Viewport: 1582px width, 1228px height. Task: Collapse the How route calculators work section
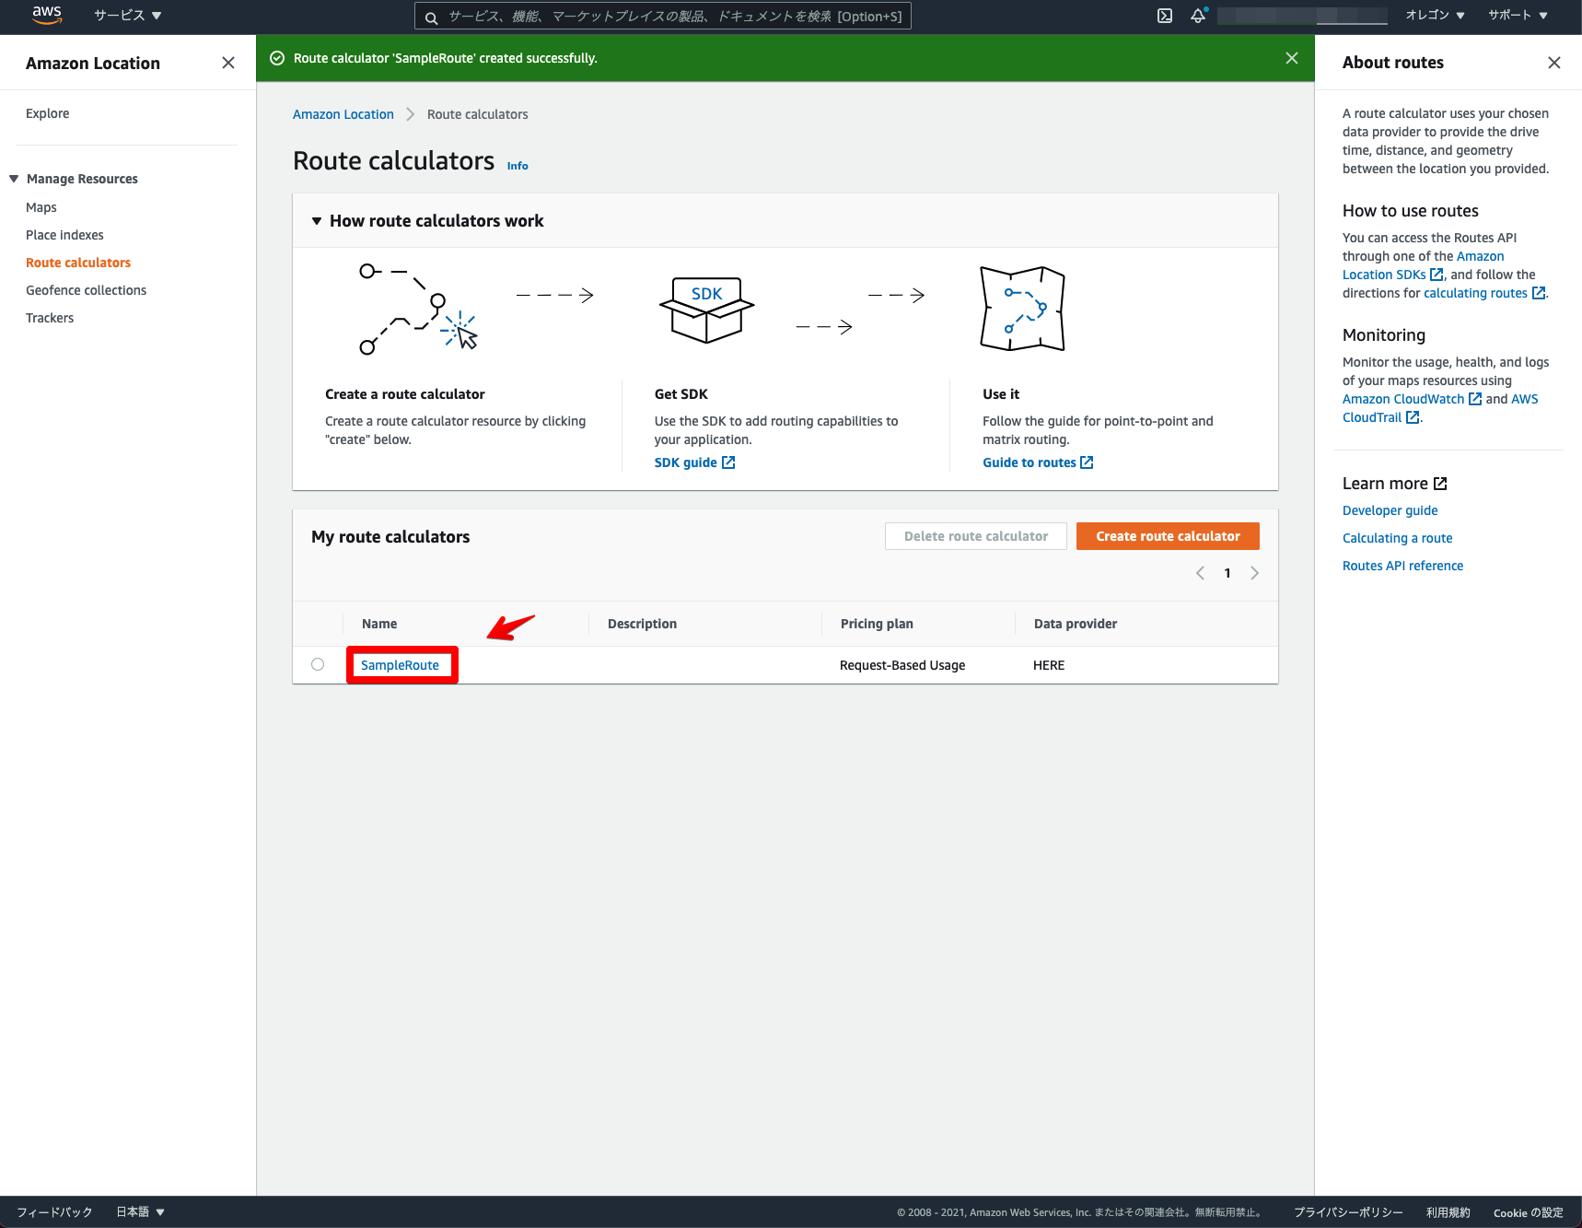point(317,220)
